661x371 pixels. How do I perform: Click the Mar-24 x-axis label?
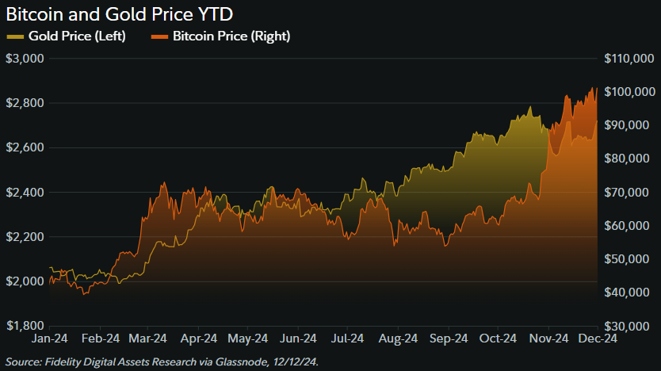[148, 338]
